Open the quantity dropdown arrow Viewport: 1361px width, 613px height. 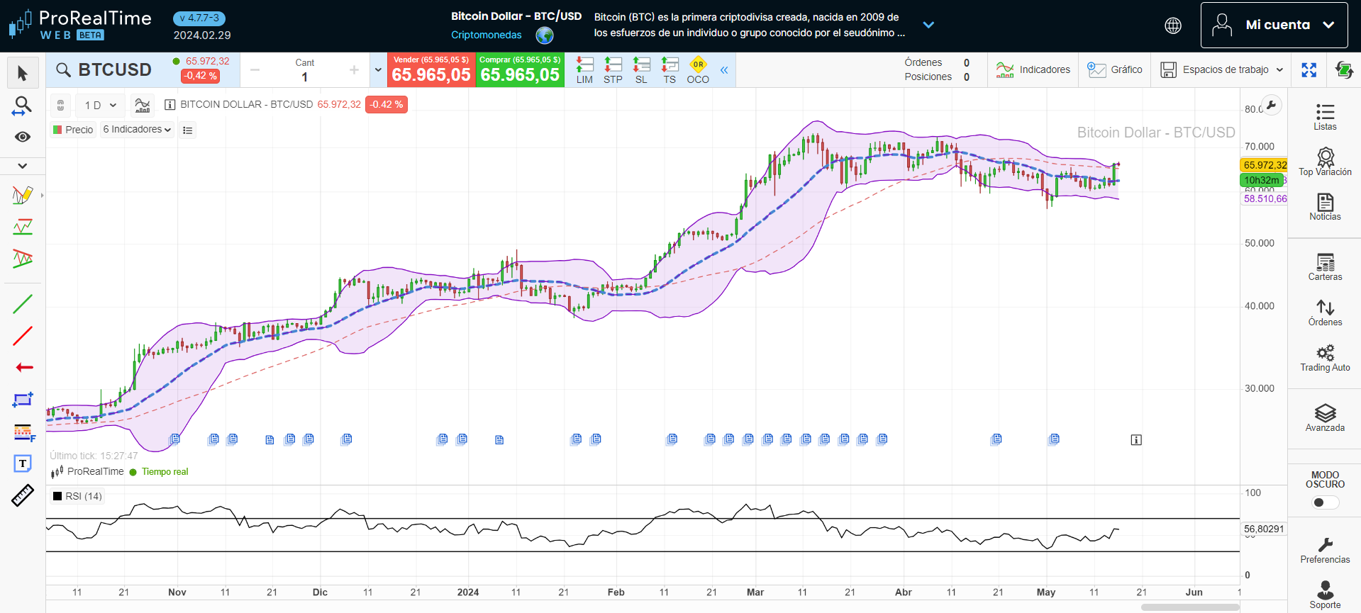pos(378,70)
